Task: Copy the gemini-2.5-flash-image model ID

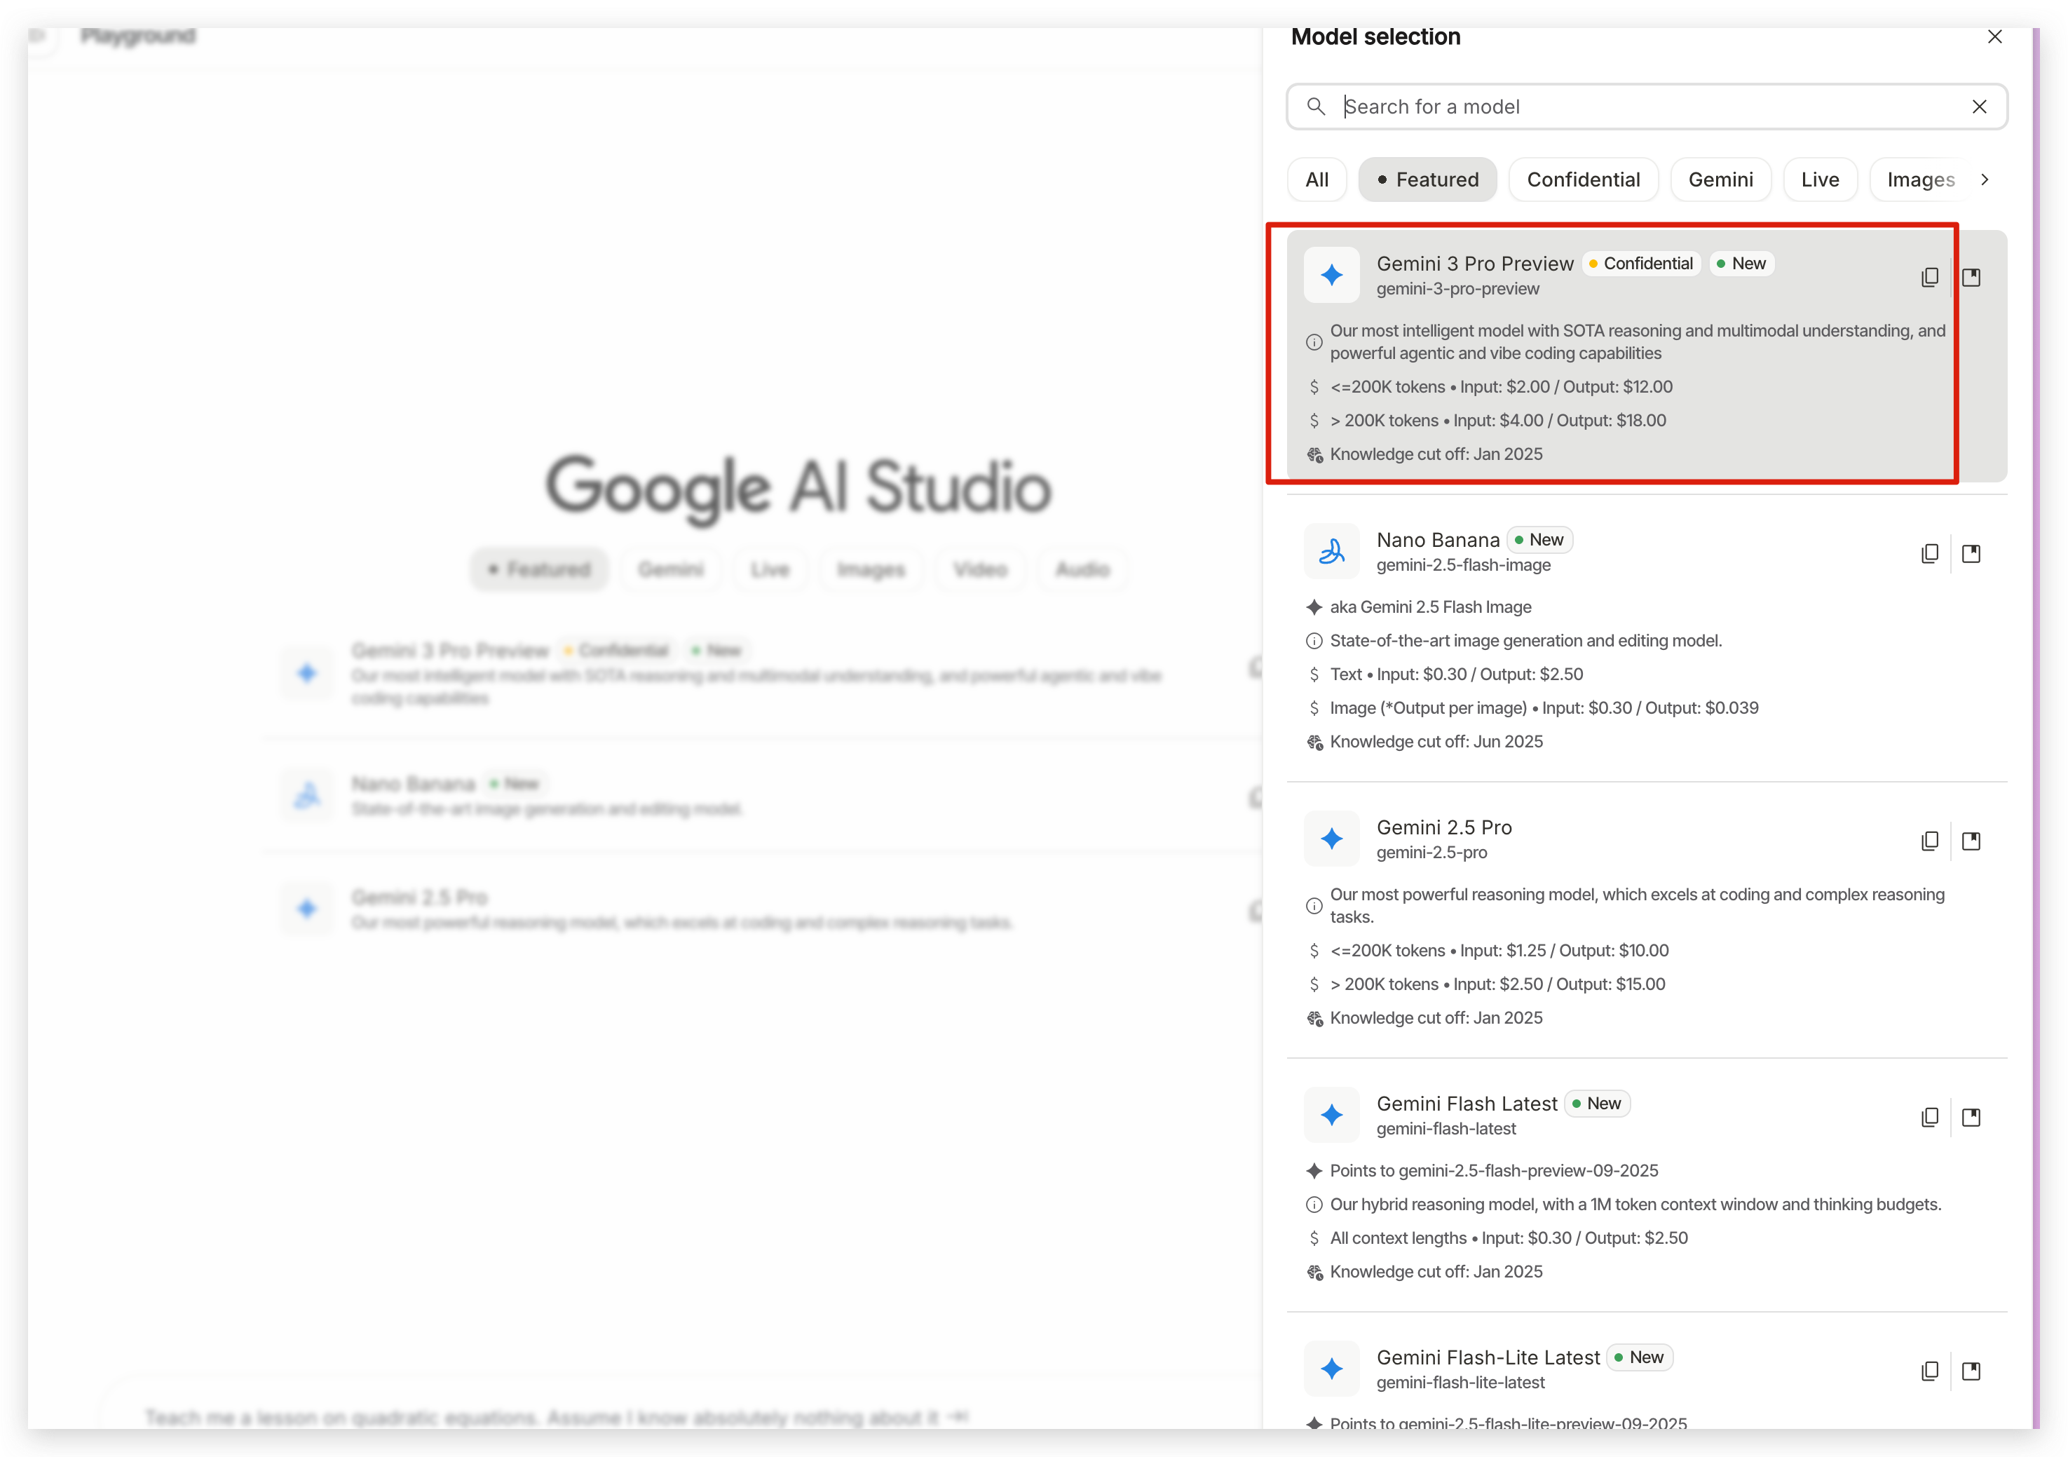Action: click(x=1929, y=553)
